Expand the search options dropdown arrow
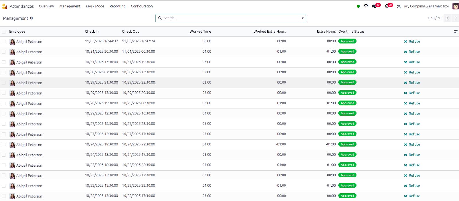 (x=302, y=18)
